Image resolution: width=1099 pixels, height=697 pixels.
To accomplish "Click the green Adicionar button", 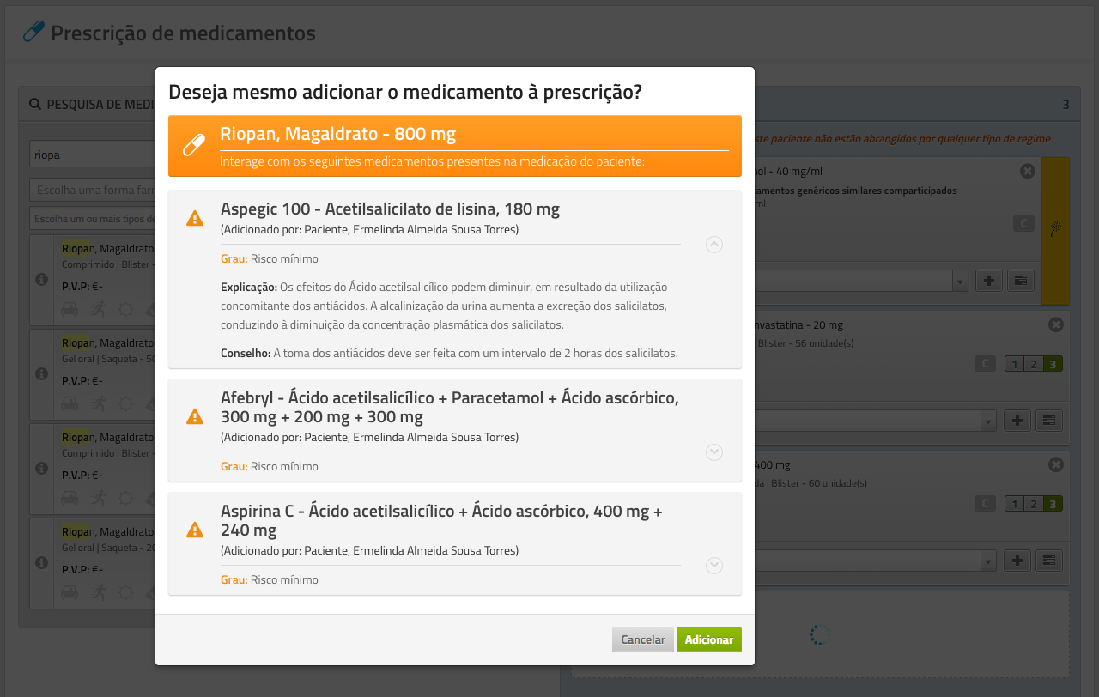I will click(709, 639).
